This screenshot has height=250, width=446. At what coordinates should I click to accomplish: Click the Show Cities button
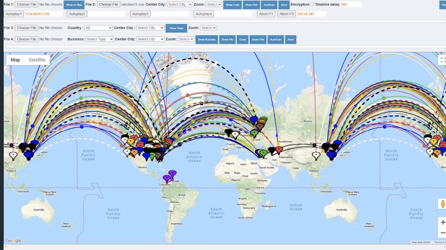pyautogui.click(x=176, y=28)
